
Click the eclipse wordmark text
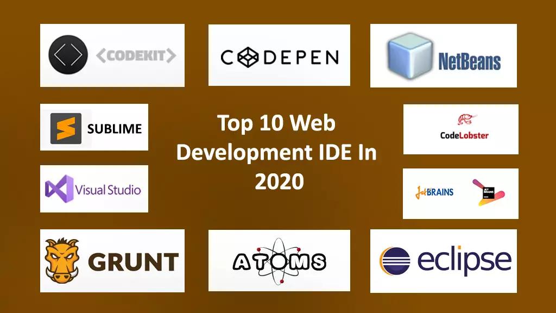(x=464, y=260)
